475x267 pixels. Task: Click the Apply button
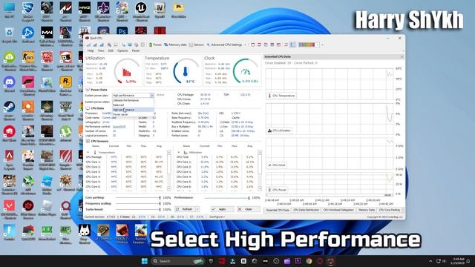click(223, 209)
